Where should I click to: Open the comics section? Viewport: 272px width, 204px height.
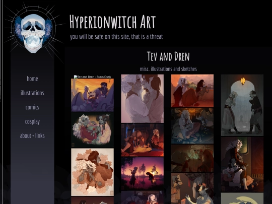32,107
